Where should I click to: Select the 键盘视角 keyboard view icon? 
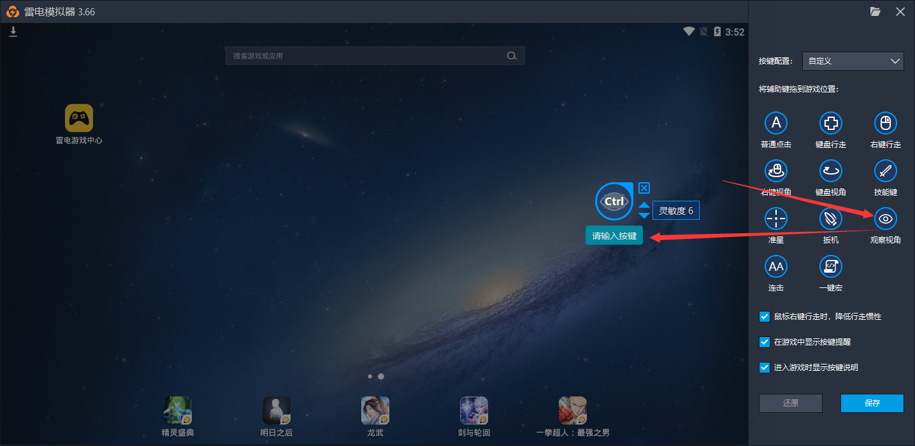click(831, 171)
